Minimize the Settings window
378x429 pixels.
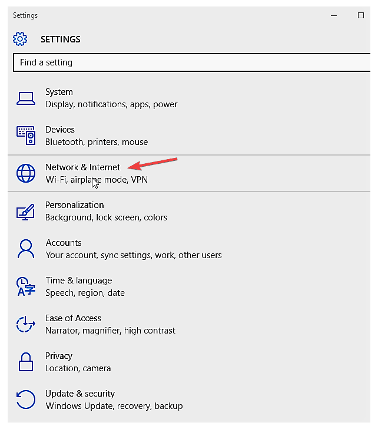tap(334, 15)
